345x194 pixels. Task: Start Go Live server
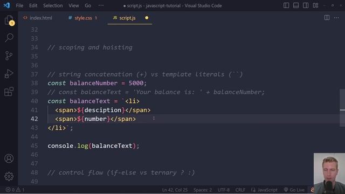[294, 190]
